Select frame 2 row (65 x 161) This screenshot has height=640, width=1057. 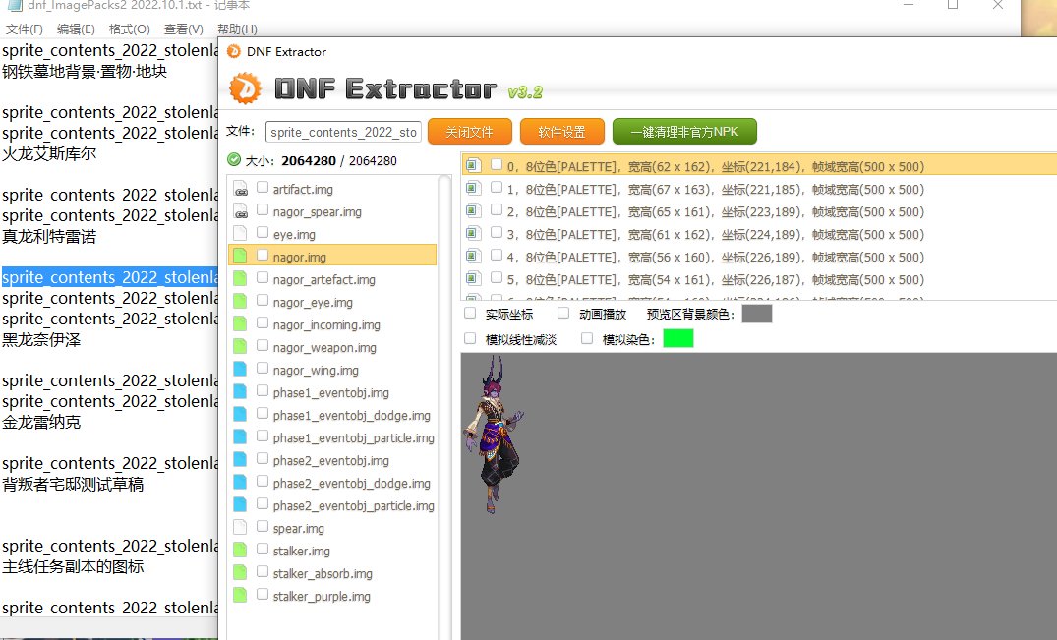click(x=759, y=211)
